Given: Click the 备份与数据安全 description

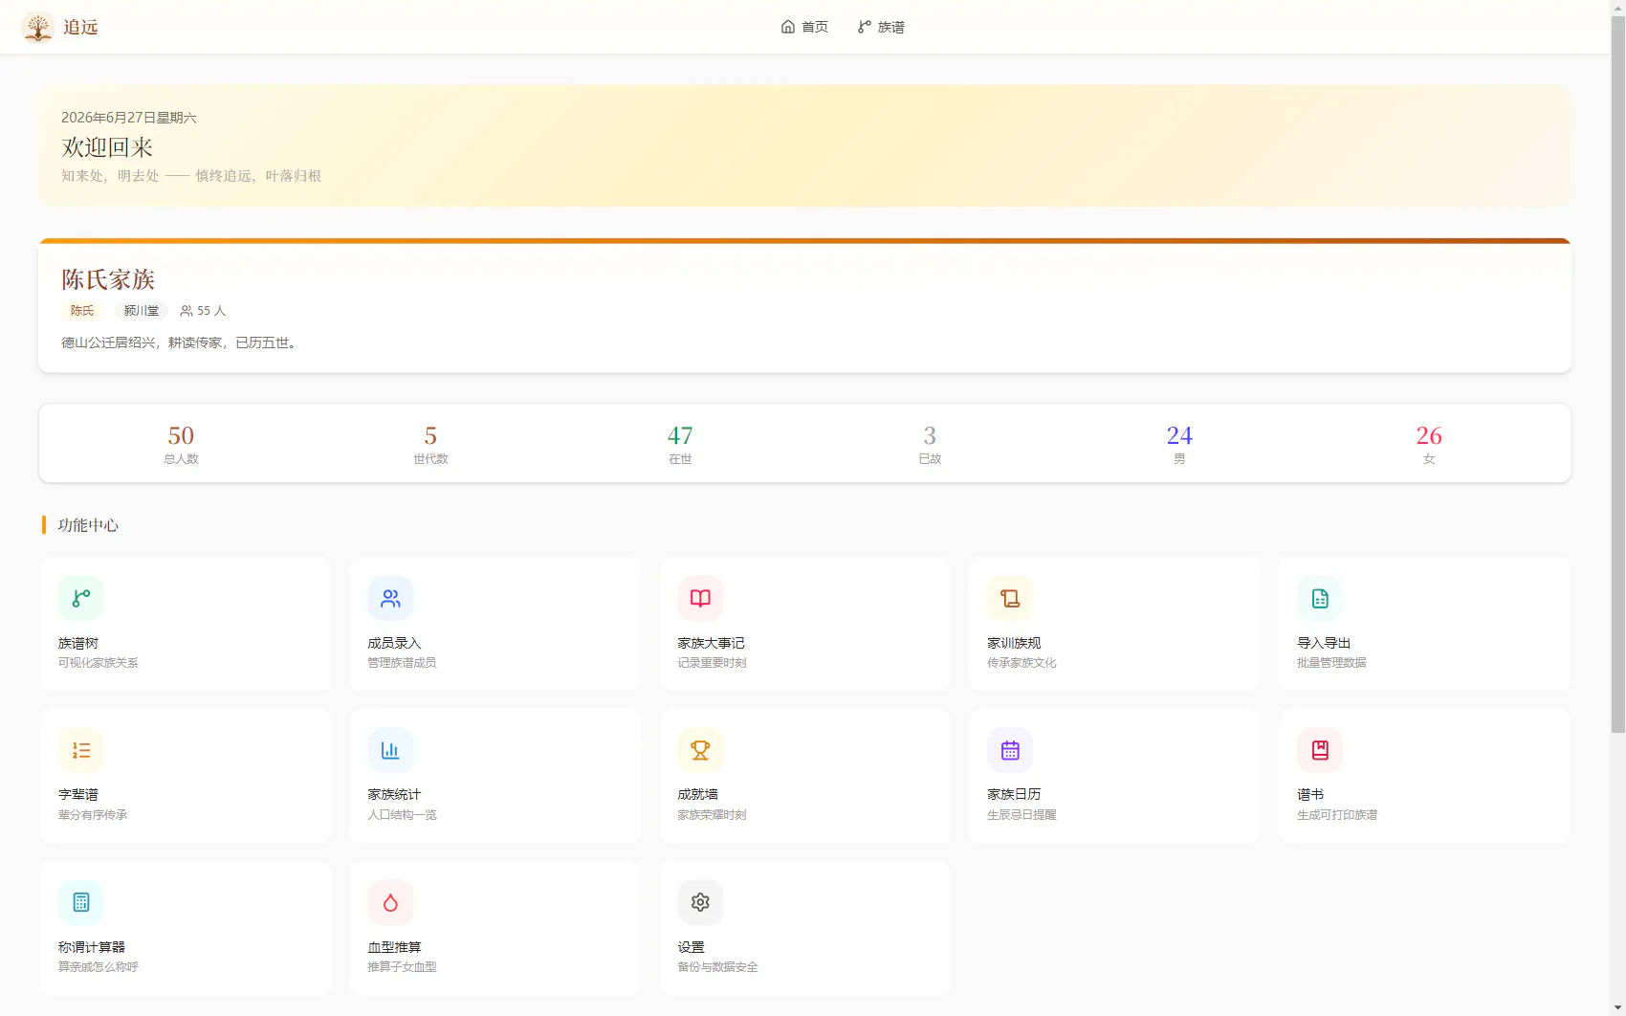Looking at the screenshot, I should 717,967.
